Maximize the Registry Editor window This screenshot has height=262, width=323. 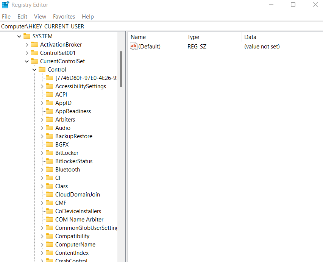click(293, 5)
